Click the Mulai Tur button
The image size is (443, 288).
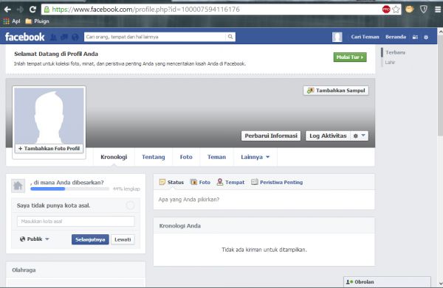pyautogui.click(x=350, y=57)
